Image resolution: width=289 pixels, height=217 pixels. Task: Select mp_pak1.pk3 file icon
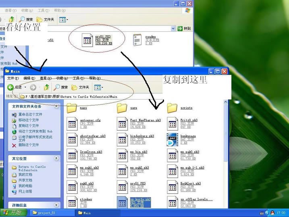pos(72,171)
